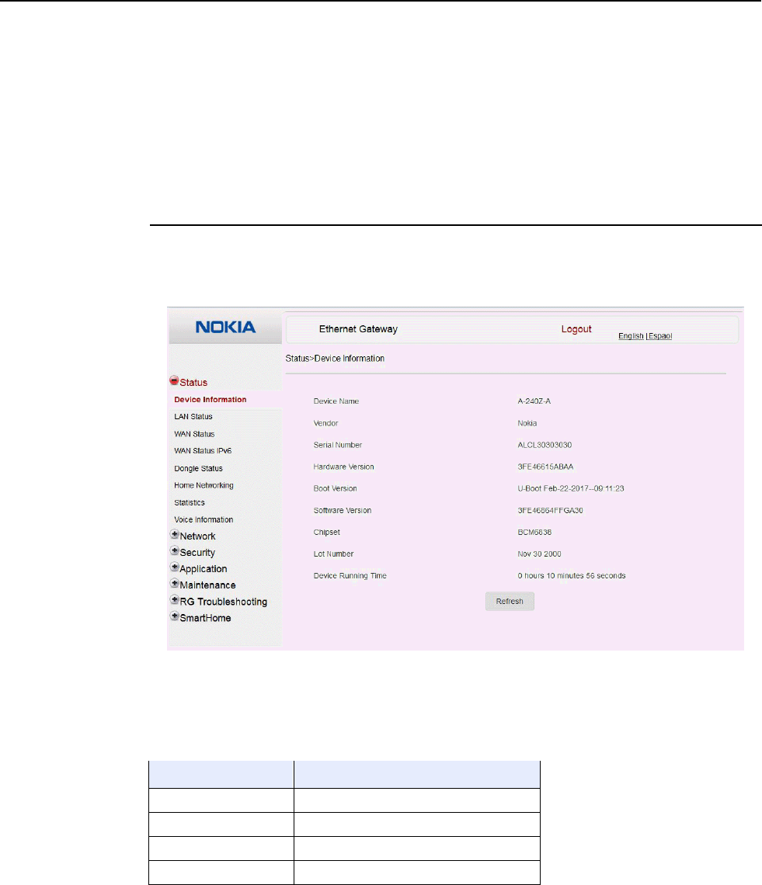Viewport: 762px width, 885px height.
Task: Select Device Information in sidebar
Action: pos(211,400)
